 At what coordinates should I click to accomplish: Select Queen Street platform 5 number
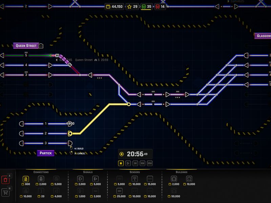coord(26,55)
